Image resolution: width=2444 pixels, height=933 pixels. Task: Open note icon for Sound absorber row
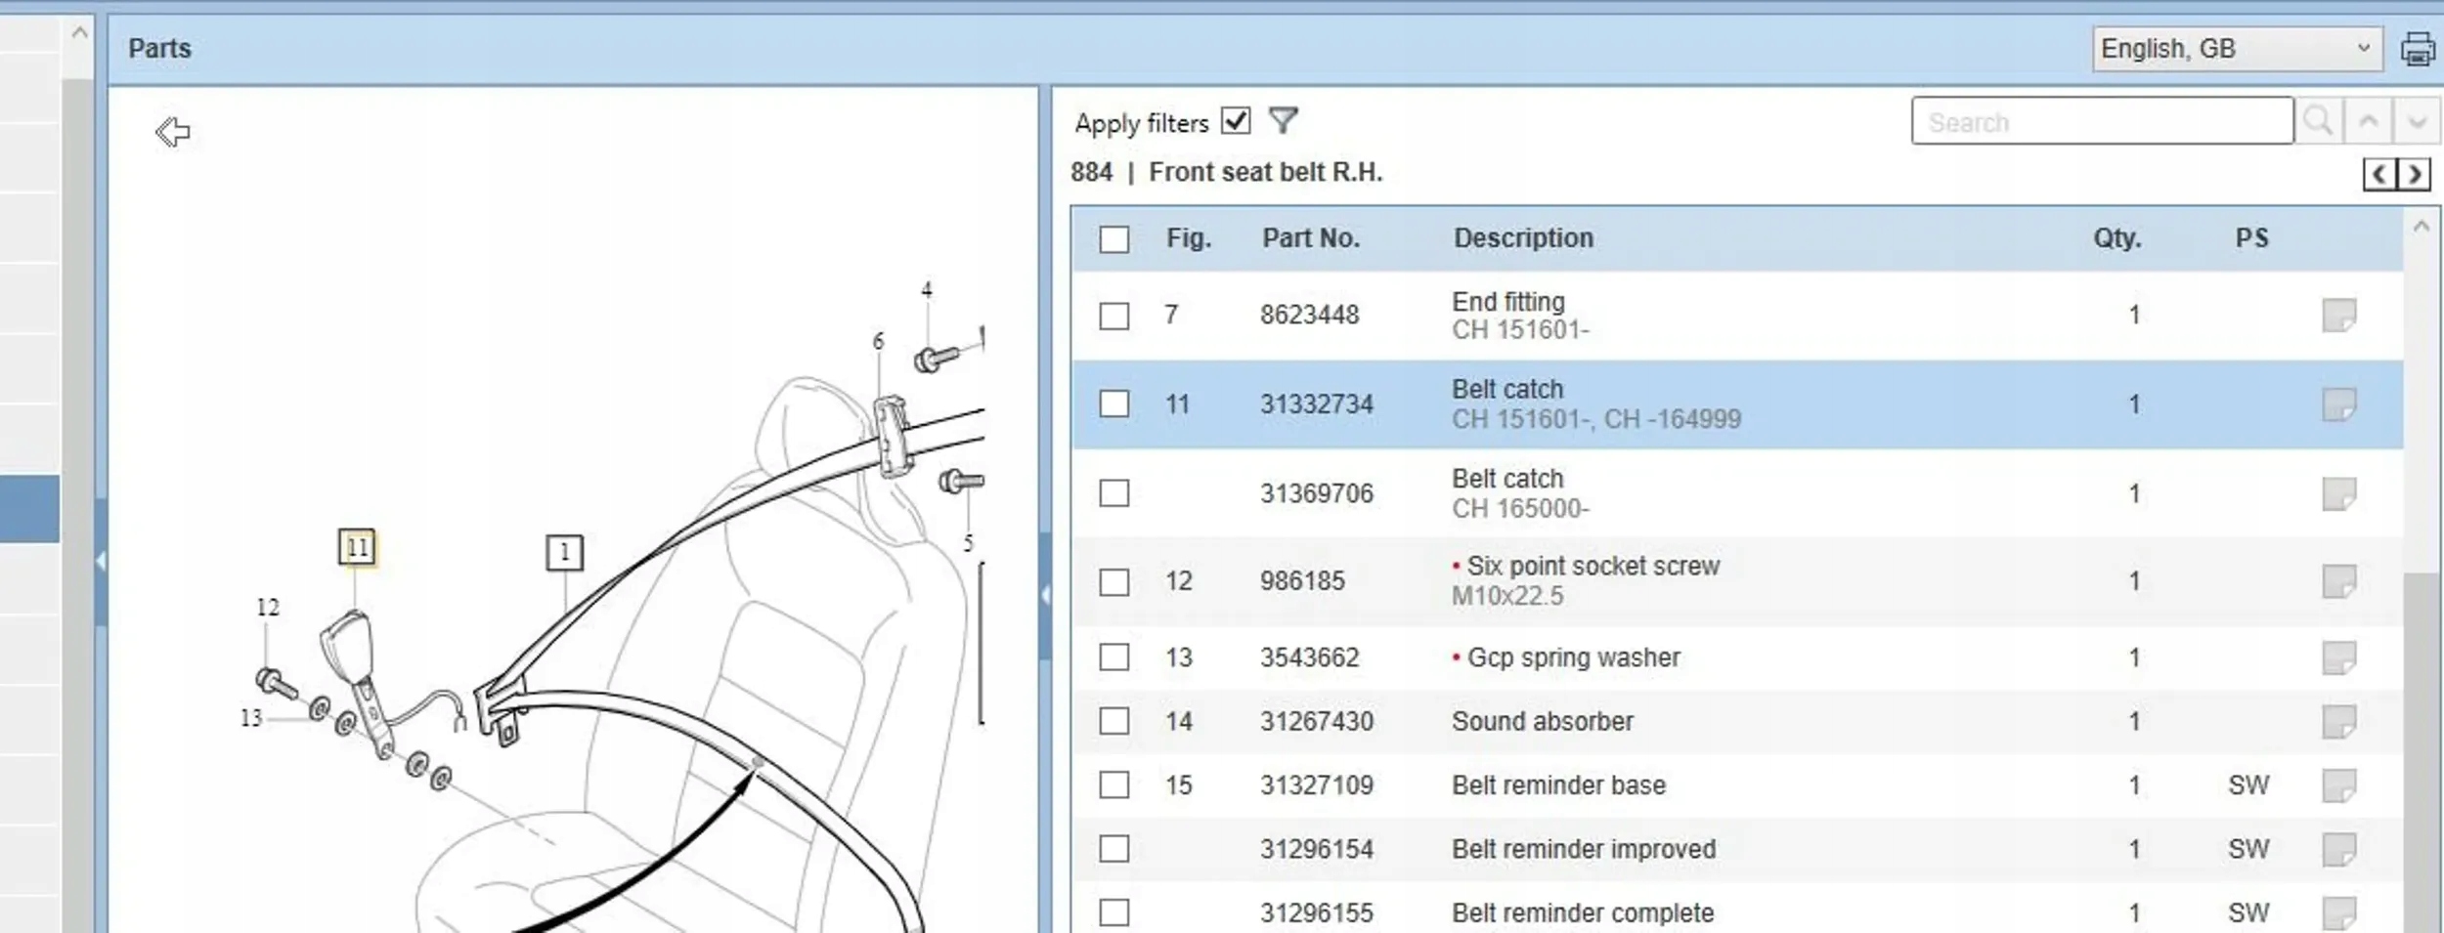click(x=2337, y=722)
